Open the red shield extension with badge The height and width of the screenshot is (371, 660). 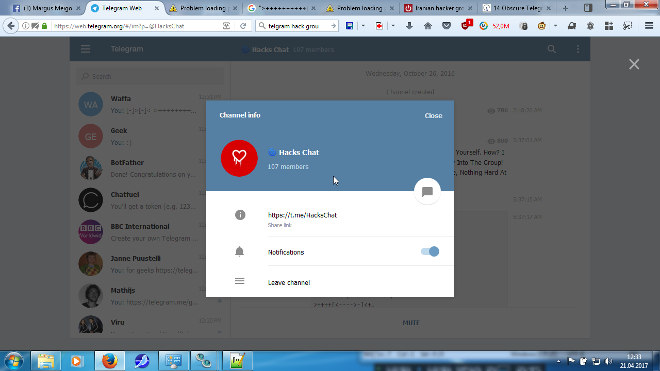click(x=466, y=25)
